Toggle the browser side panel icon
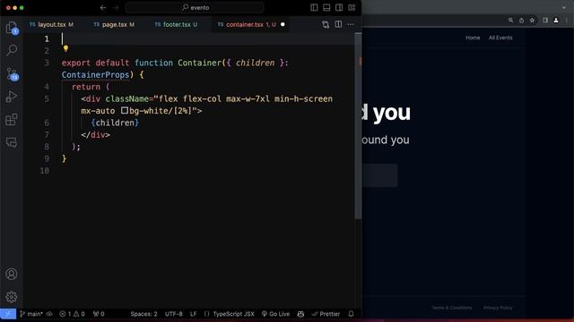The height and width of the screenshot is (322, 574). [x=545, y=21]
